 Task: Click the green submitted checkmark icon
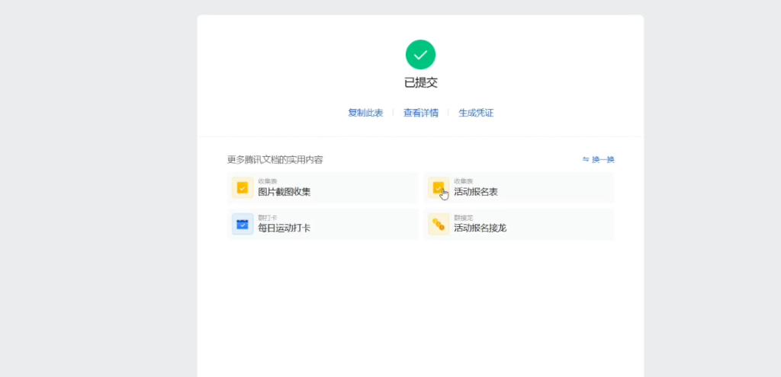tap(420, 55)
